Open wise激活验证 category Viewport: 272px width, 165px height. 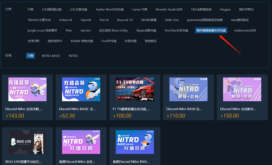tap(240, 20)
